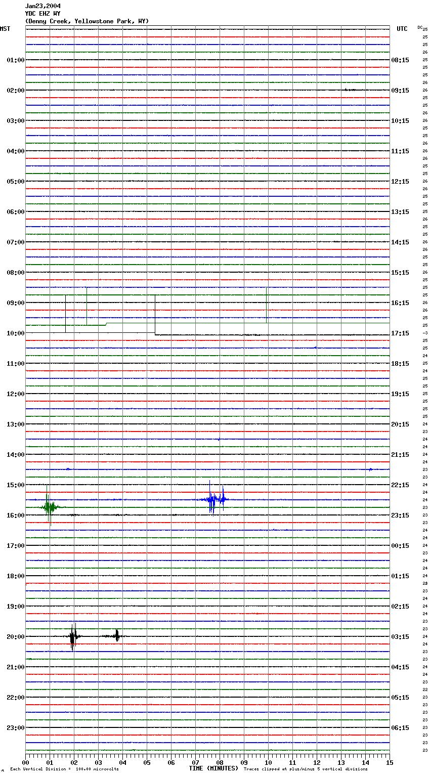Viewport: 430px width, 776px height.
Task: Select the 04:00 MST time label
Action: pyautogui.click(x=16, y=151)
